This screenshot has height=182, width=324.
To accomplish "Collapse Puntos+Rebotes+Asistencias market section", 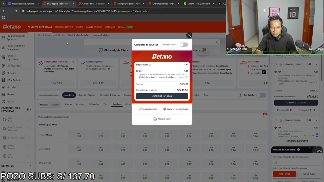I will tap(264, 117).
